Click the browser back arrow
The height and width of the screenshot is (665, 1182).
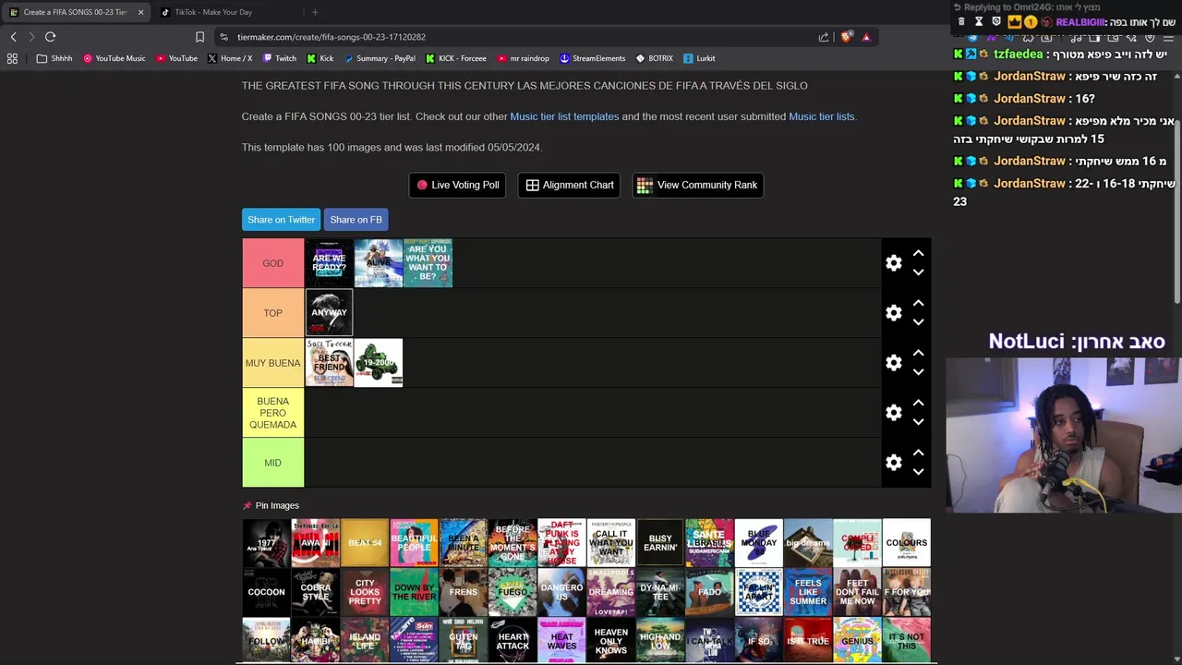[13, 37]
